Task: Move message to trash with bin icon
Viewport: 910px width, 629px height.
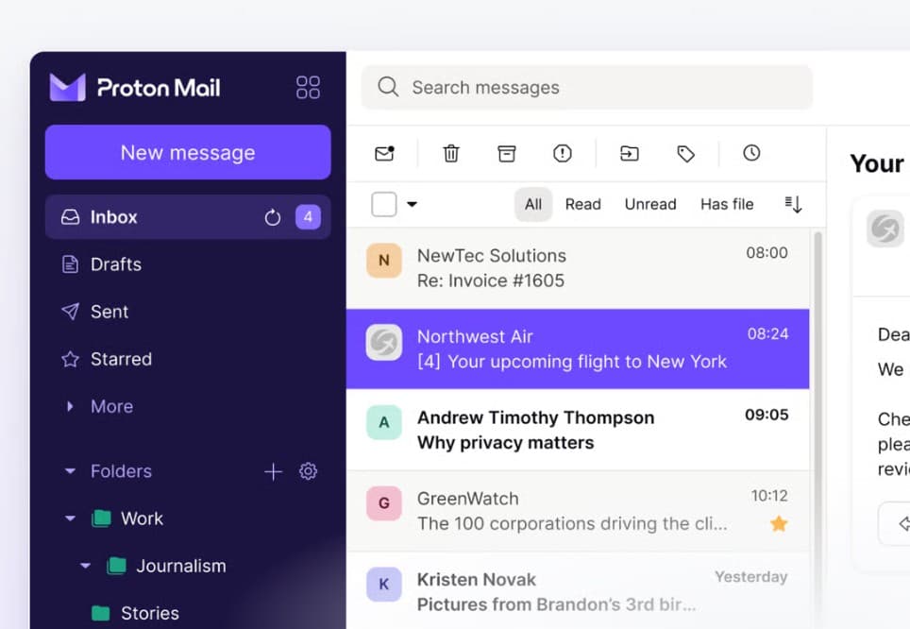Action: (x=451, y=153)
